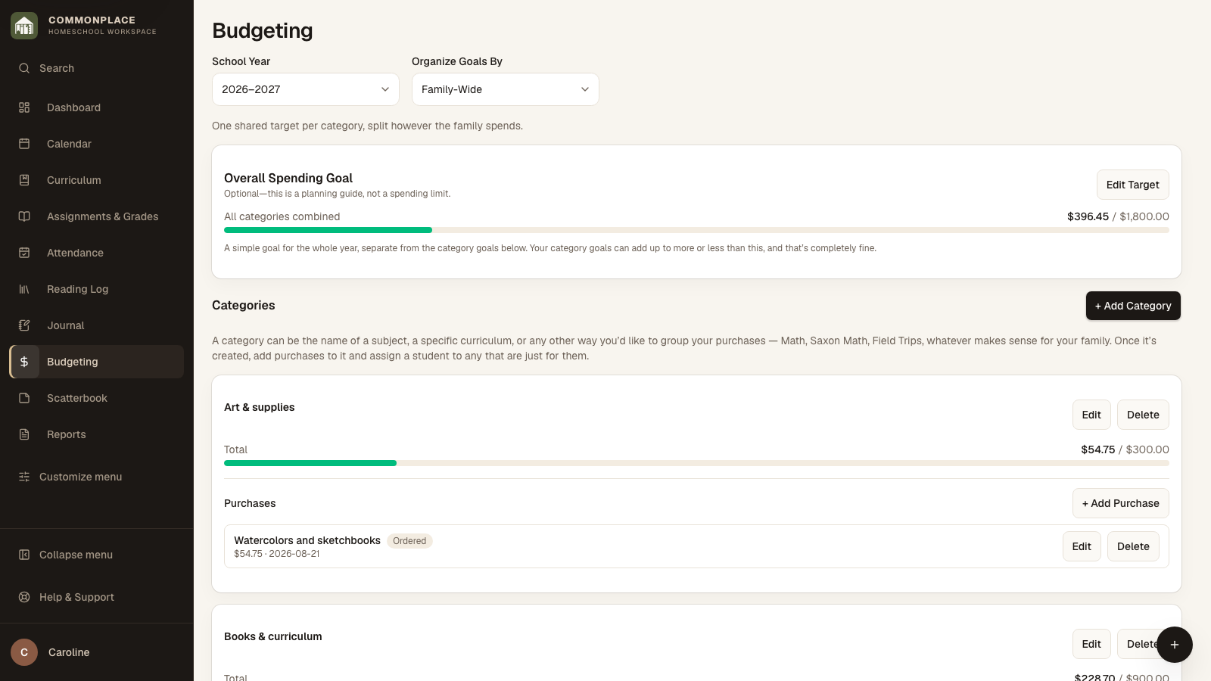Open the Curriculum section
Screen dimensions: 1211x681
tap(97, 180)
